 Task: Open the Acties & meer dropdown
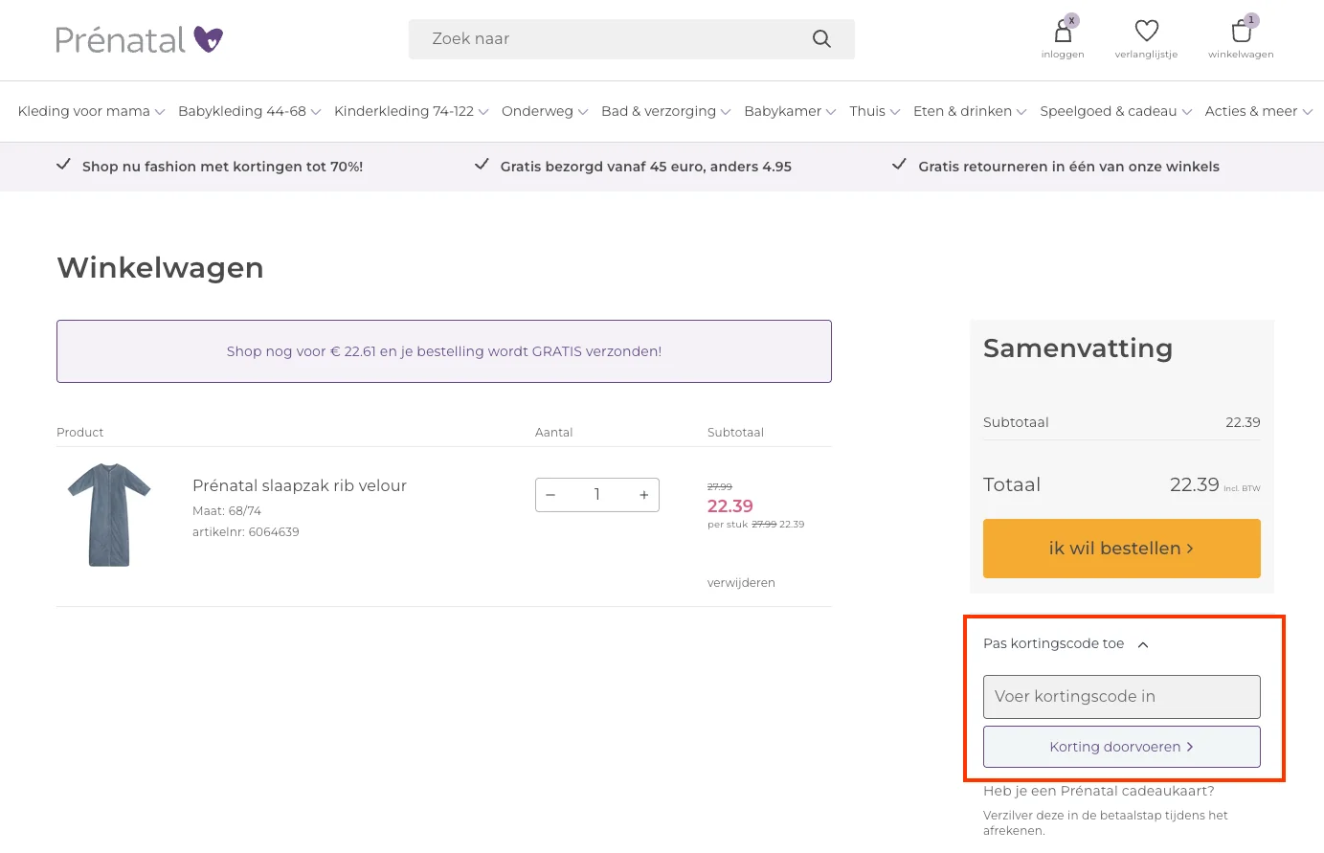click(1258, 111)
